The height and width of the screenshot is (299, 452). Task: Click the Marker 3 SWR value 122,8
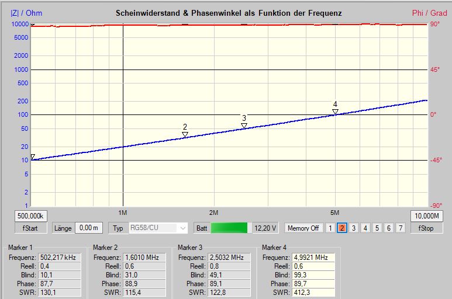(x=229, y=293)
